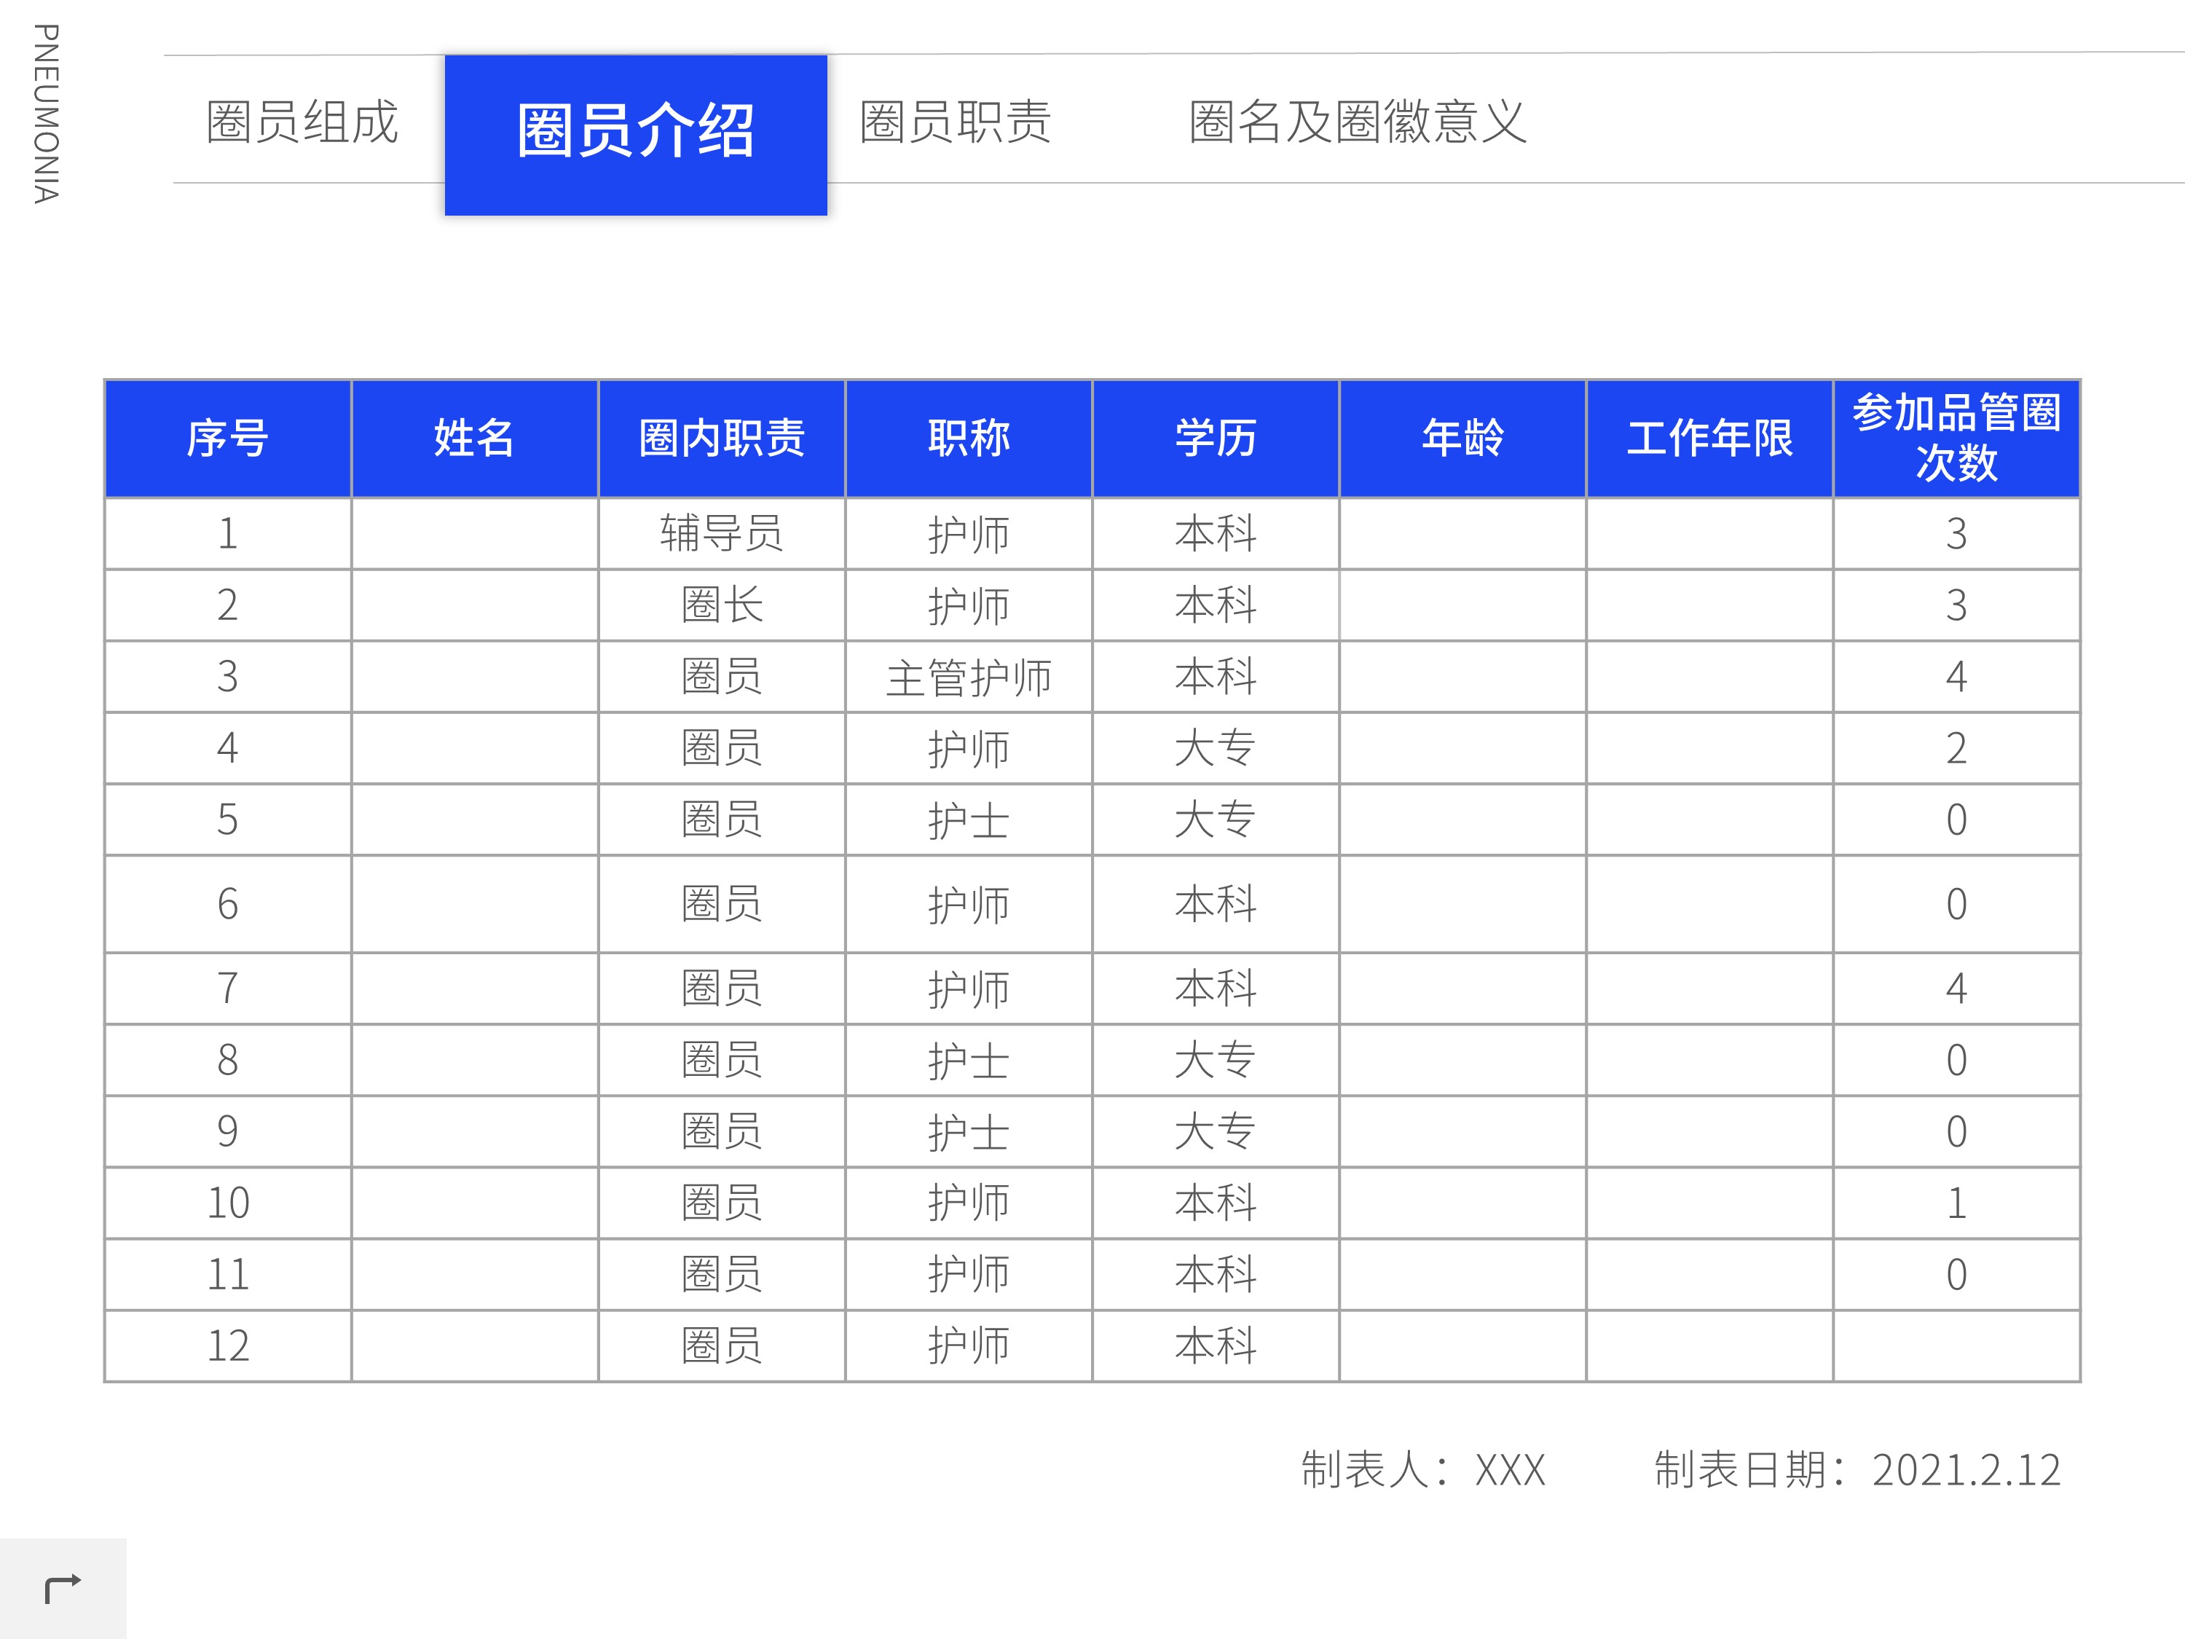Open the 圈员职责 tab
This screenshot has height=1639, width=2185.
click(x=956, y=122)
